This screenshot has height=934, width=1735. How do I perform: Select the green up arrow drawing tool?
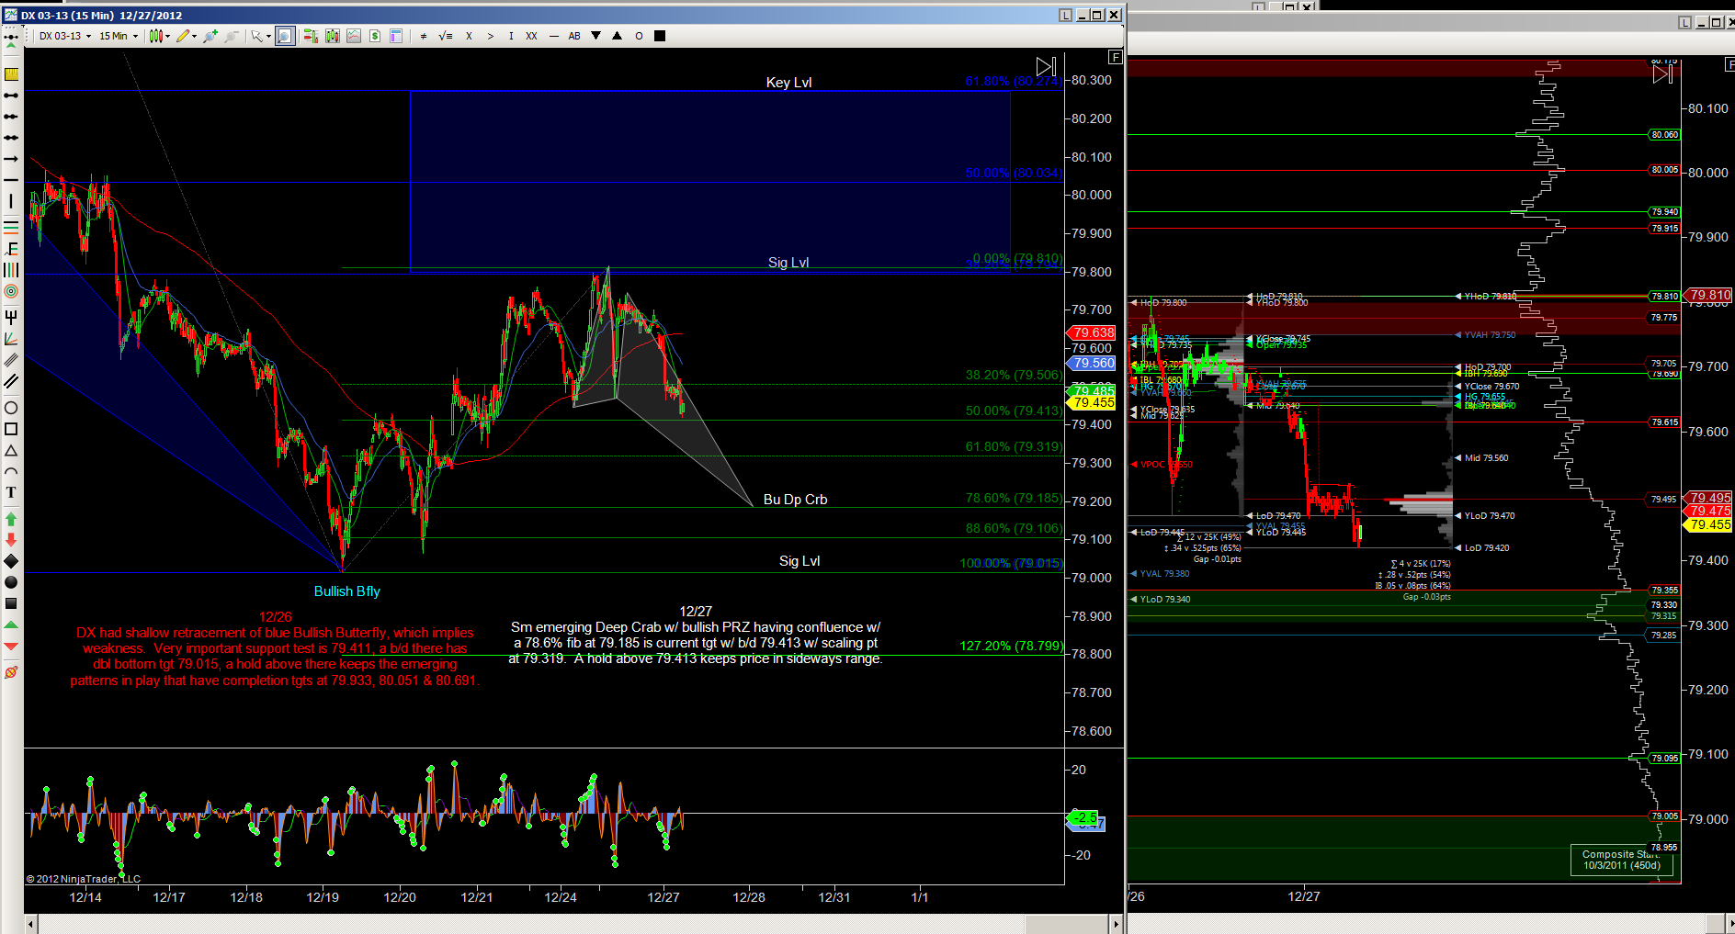[x=11, y=519]
